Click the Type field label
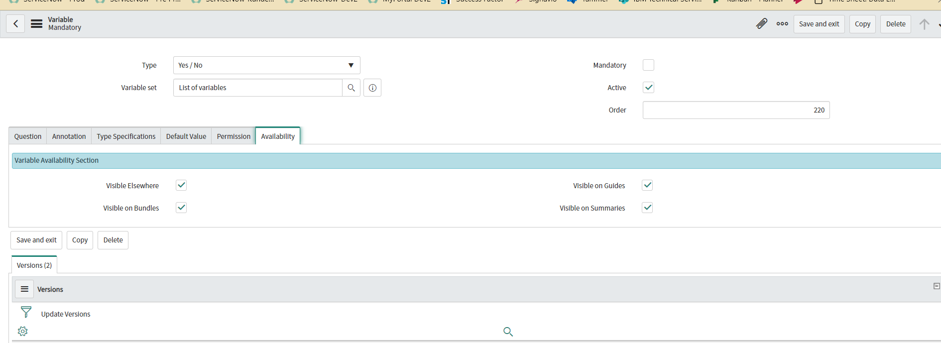This screenshot has height=343, width=941. 149,65
